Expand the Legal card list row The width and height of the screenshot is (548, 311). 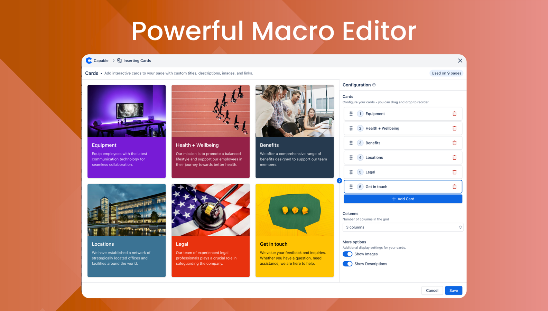[x=403, y=172]
